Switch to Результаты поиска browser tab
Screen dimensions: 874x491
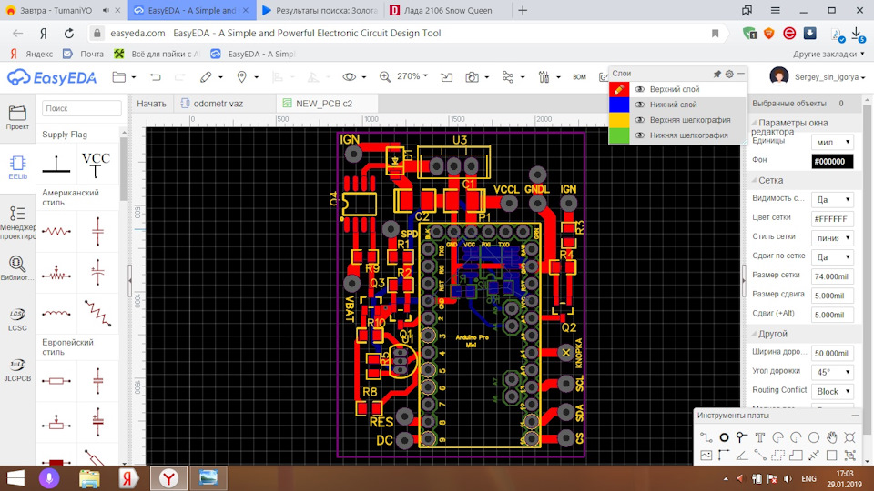pyautogui.click(x=320, y=11)
